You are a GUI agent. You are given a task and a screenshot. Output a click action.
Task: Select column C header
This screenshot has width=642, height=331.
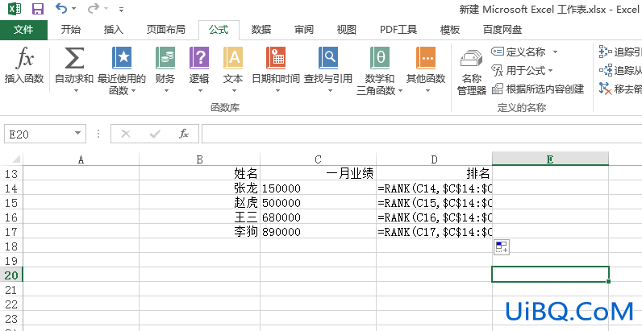point(318,159)
